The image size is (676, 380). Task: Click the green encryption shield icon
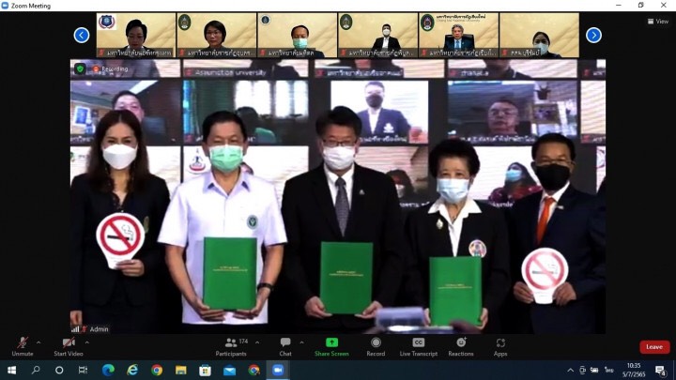pyautogui.click(x=80, y=68)
